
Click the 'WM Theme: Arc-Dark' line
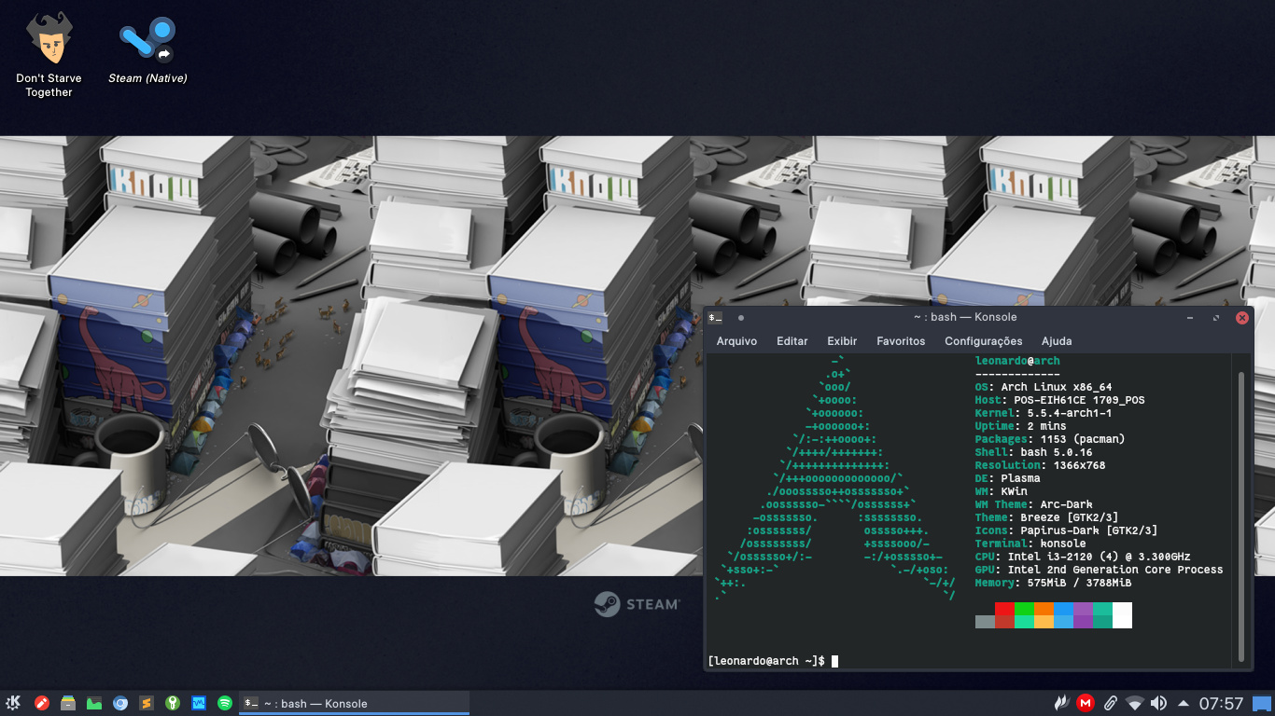pyautogui.click(x=1034, y=504)
